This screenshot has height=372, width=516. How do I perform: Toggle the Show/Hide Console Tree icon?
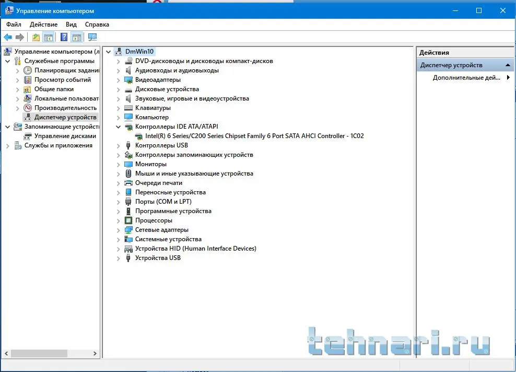pyautogui.click(x=49, y=38)
